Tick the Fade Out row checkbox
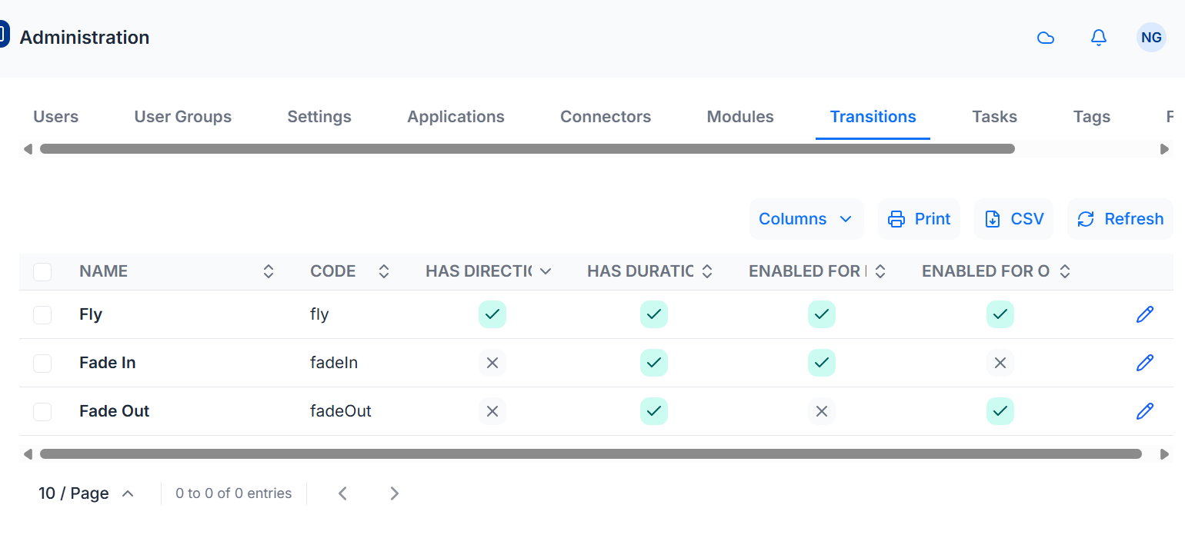 click(42, 411)
